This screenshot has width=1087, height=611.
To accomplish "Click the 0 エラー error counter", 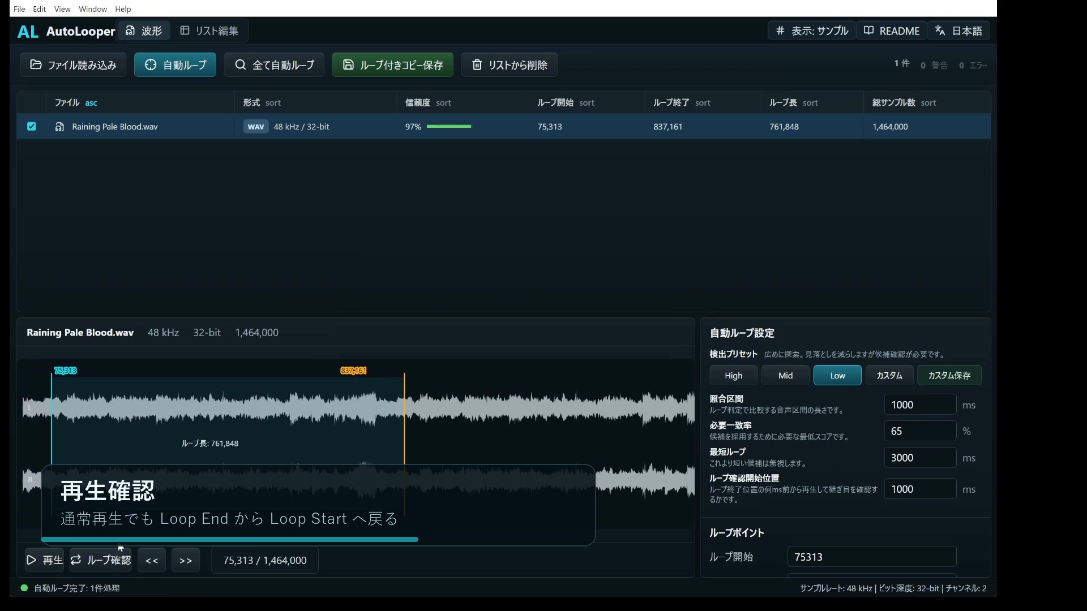I will click(973, 66).
